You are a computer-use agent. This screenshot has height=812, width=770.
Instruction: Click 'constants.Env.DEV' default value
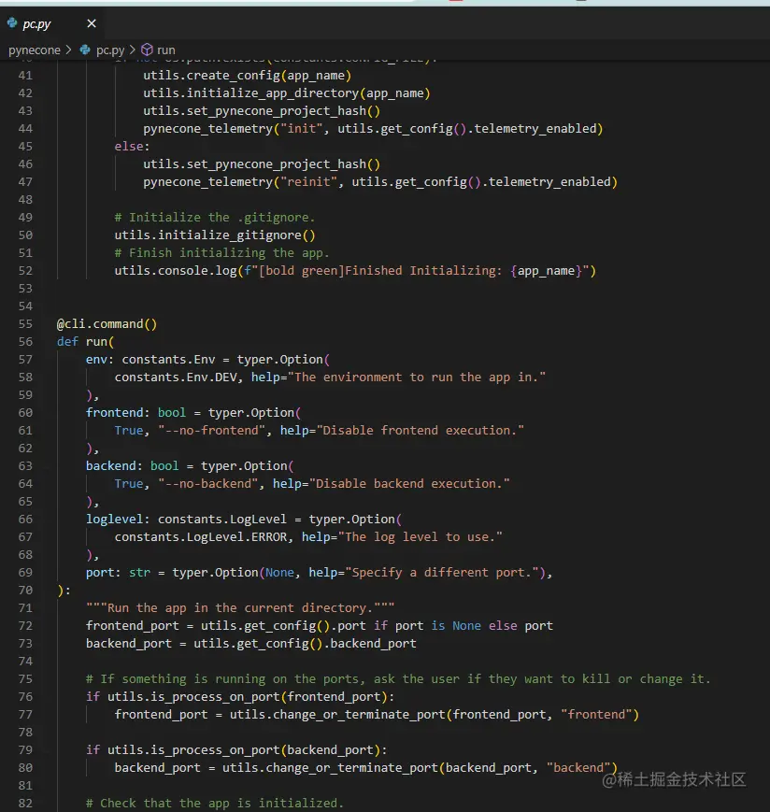pos(176,377)
